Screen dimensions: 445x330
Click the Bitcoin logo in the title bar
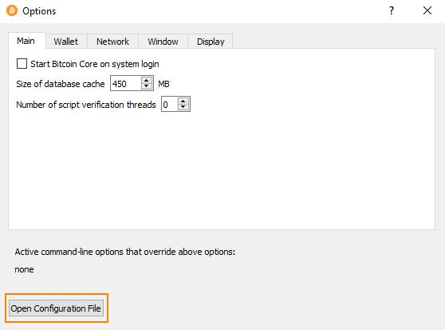click(x=12, y=11)
